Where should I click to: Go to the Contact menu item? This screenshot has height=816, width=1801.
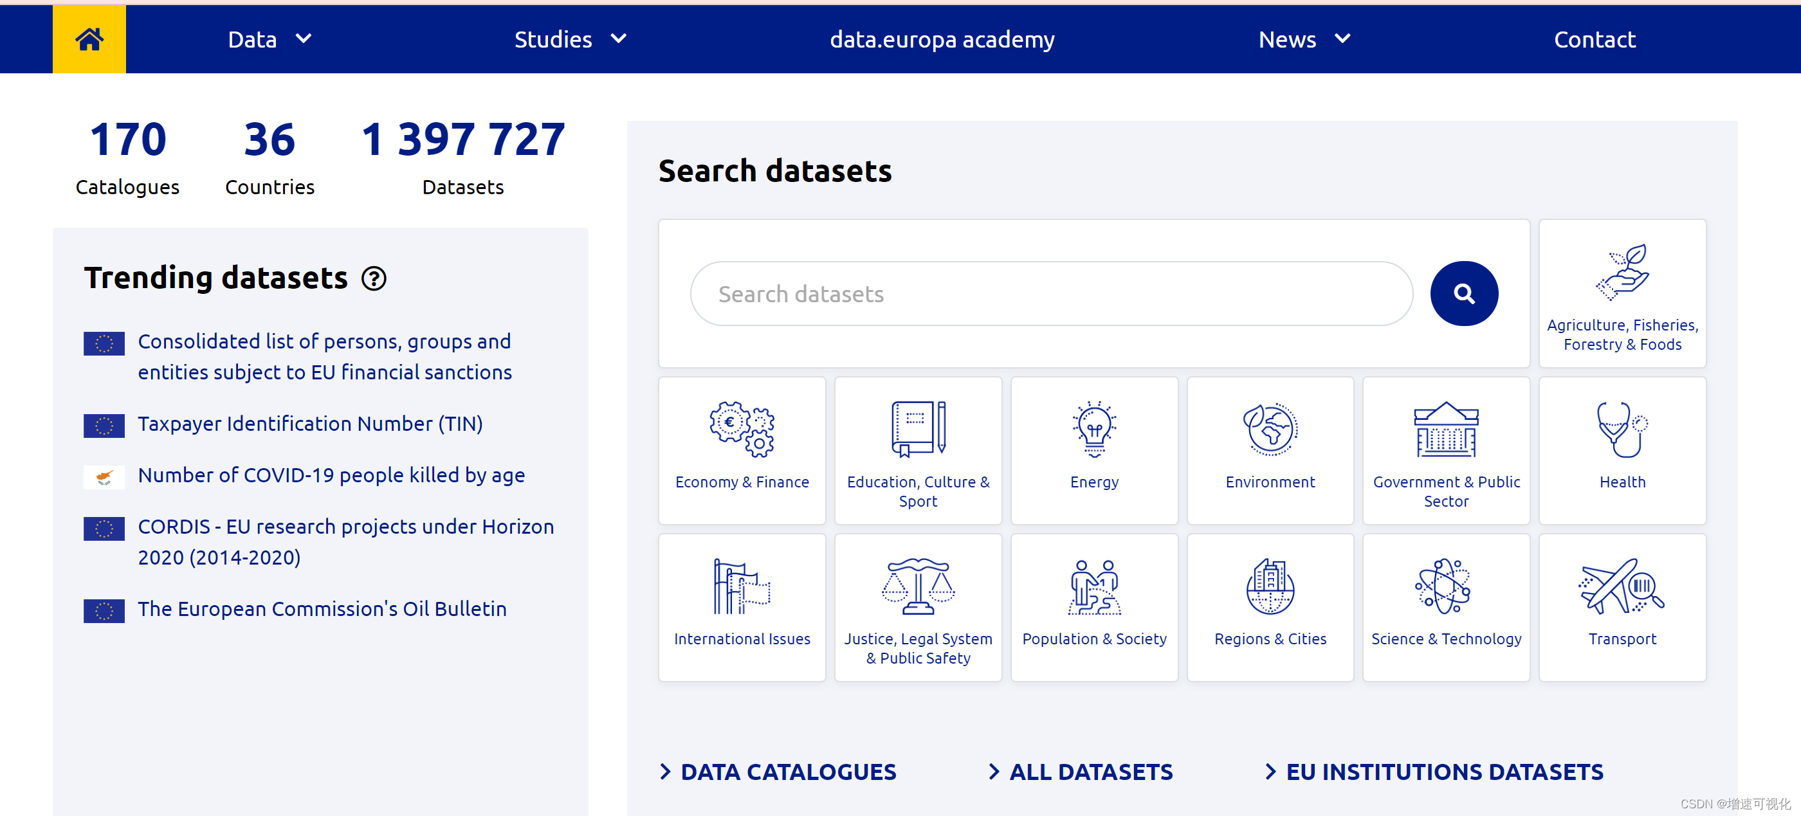click(x=1594, y=39)
